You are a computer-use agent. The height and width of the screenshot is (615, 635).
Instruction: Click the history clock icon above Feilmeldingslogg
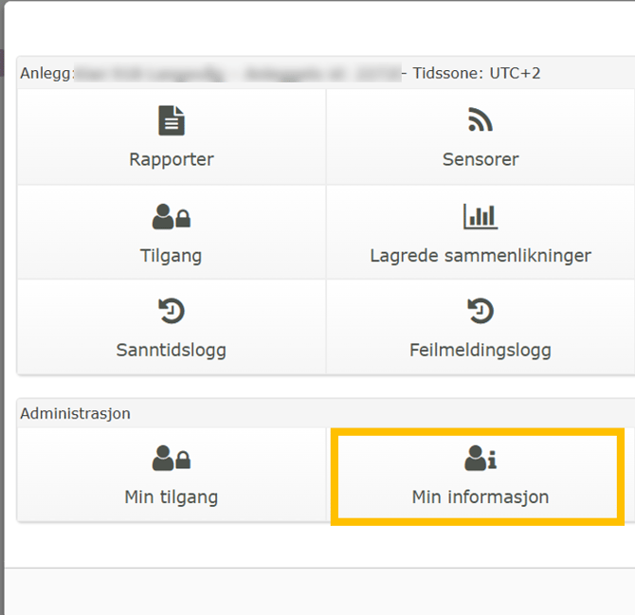tap(481, 311)
